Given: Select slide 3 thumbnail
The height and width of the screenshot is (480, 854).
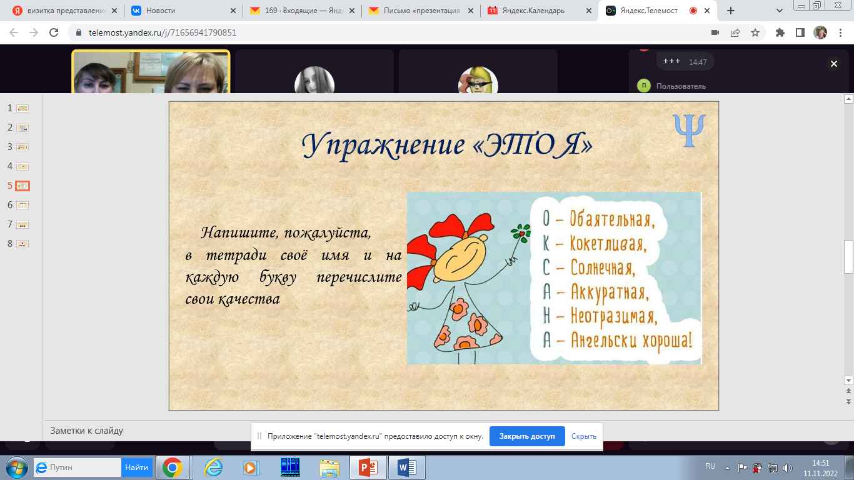Looking at the screenshot, I should [23, 147].
